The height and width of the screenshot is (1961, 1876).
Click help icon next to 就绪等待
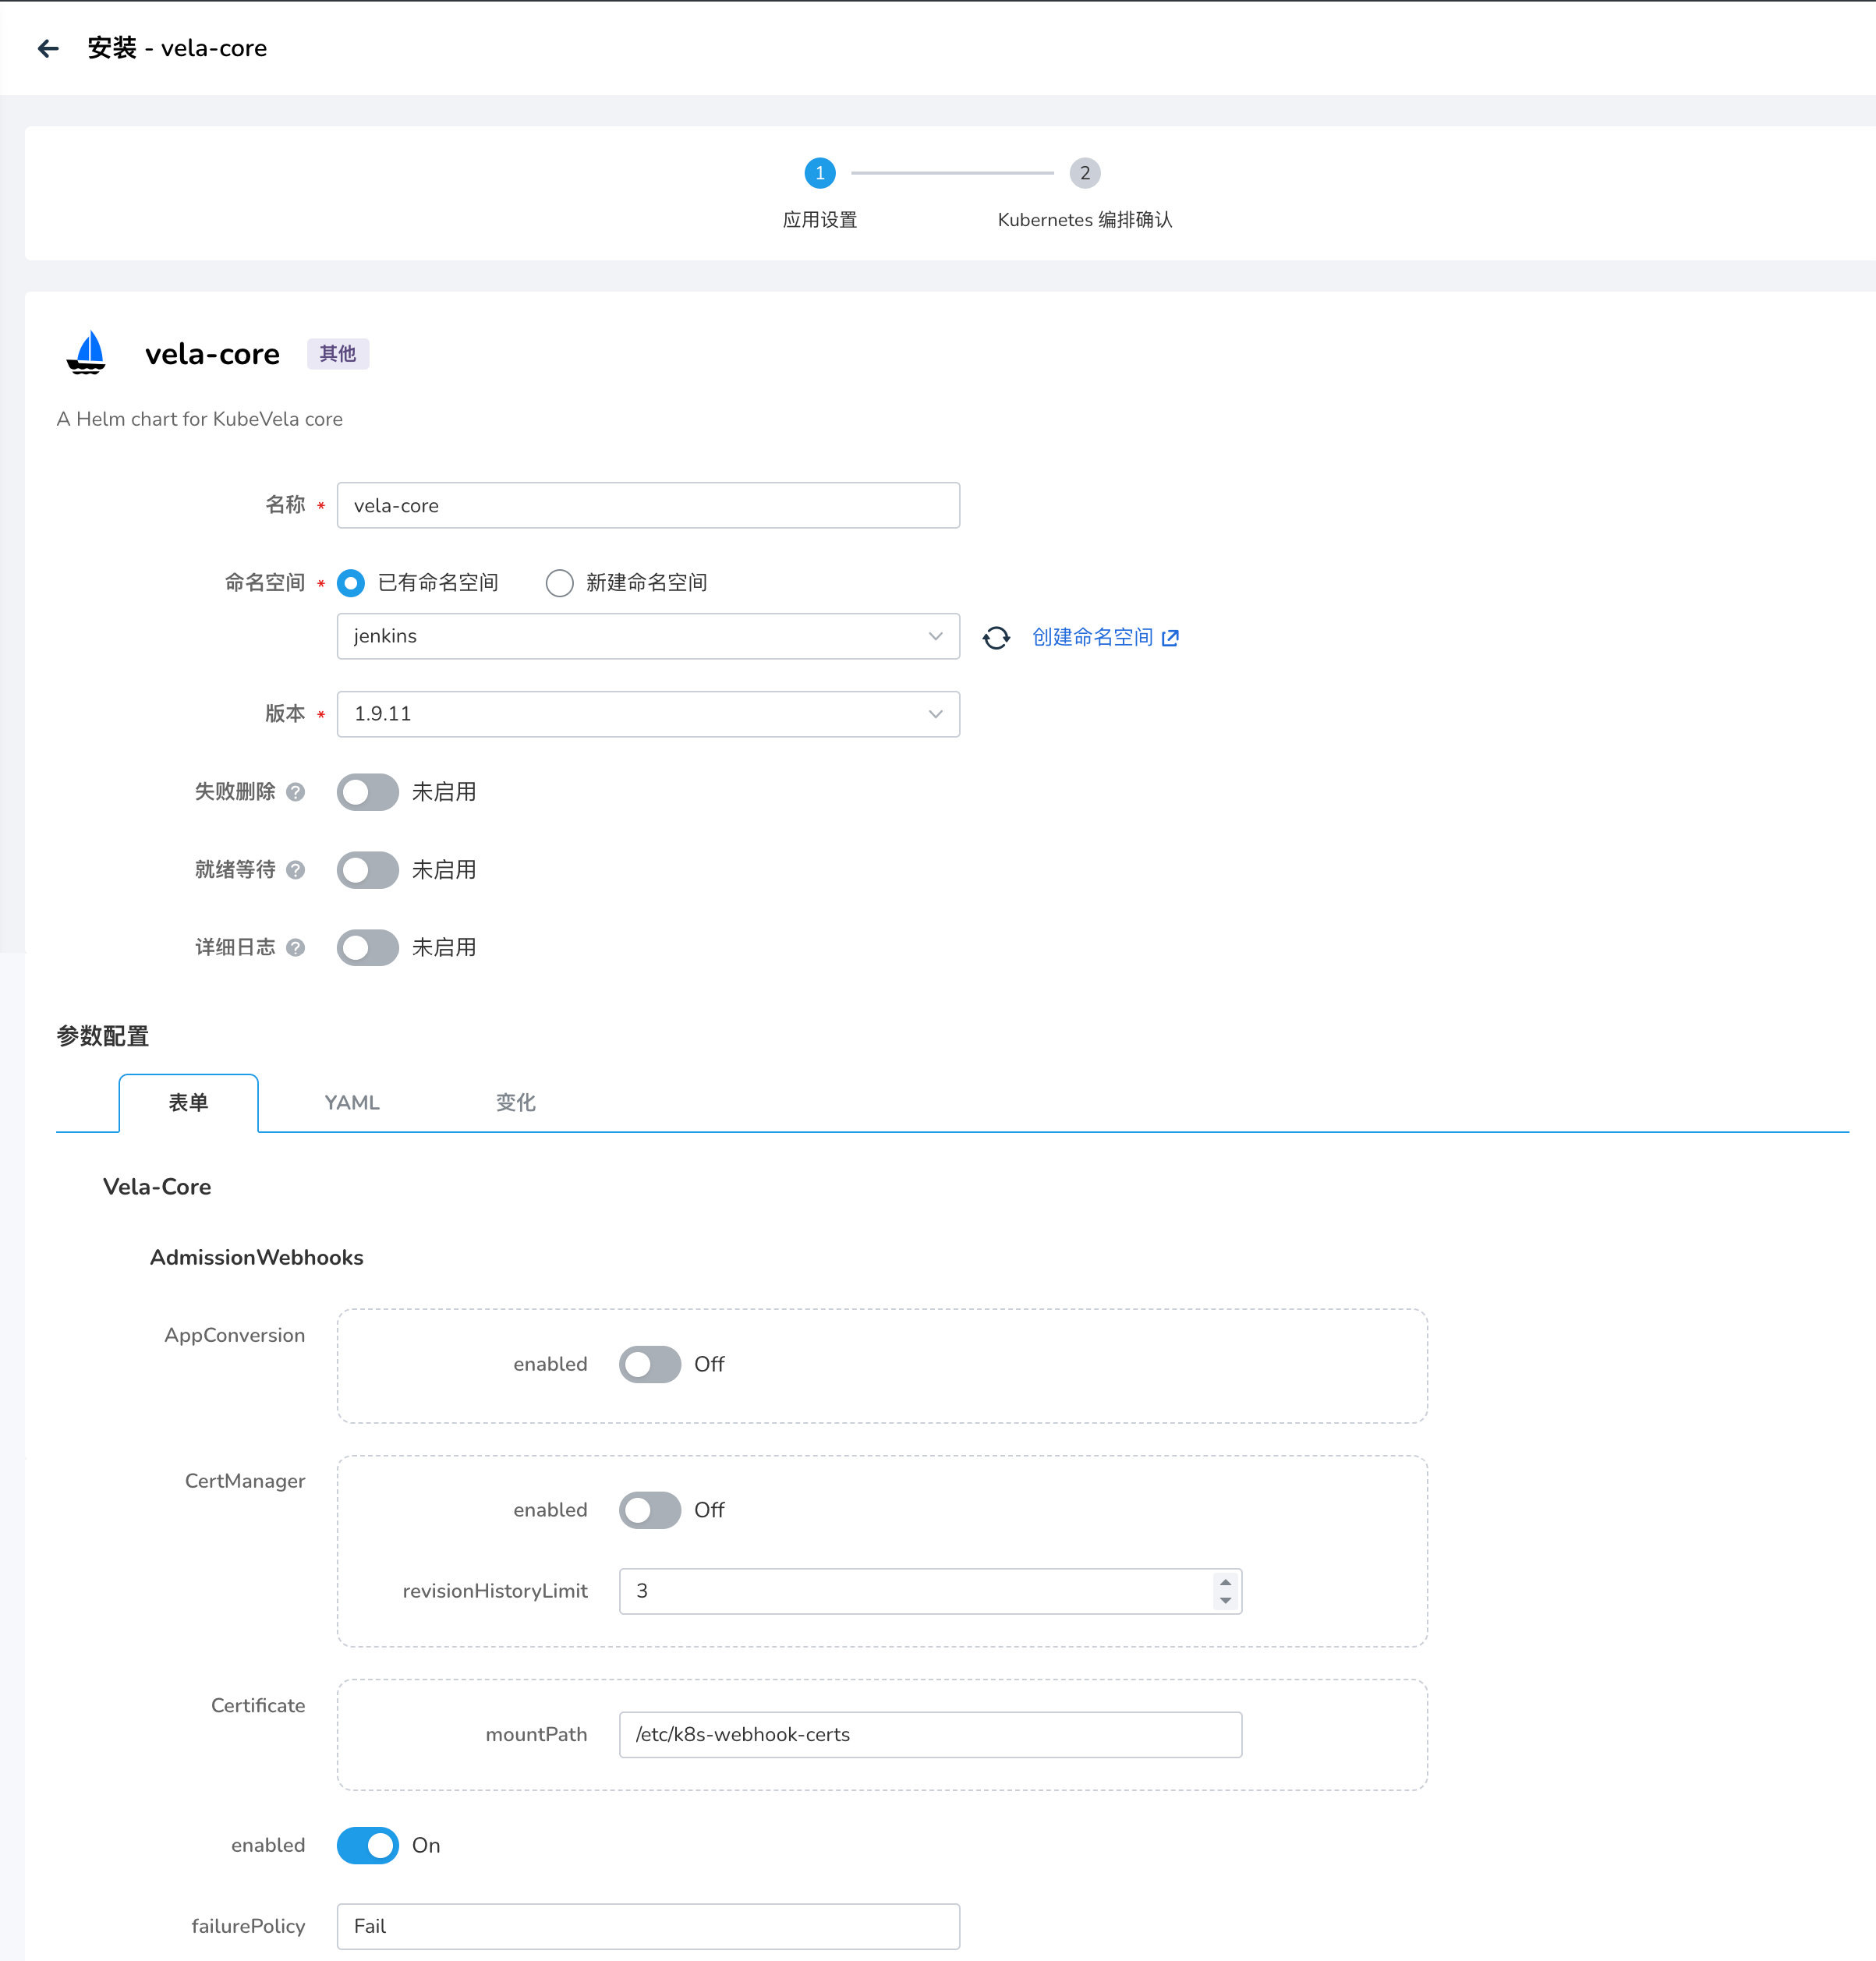point(295,870)
